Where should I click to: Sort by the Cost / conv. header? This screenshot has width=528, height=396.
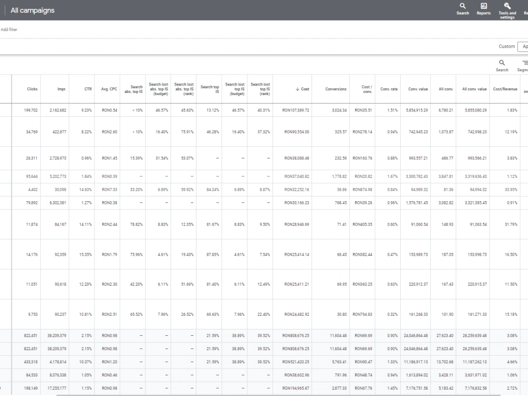[367, 89]
